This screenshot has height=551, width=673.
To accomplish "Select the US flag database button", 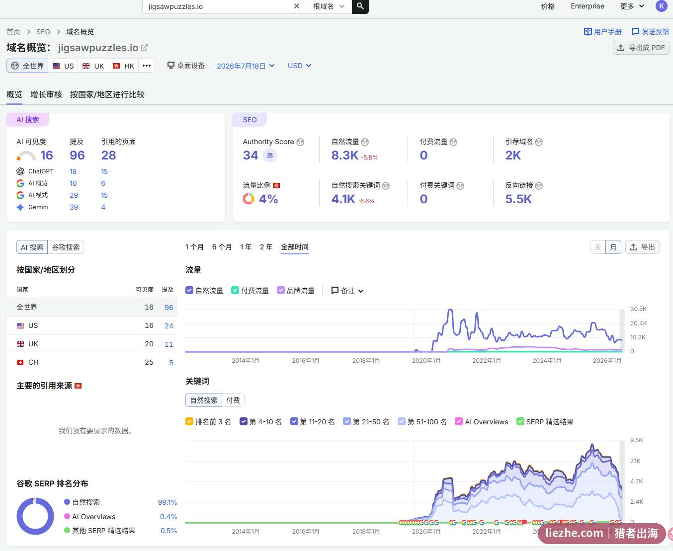I will (x=63, y=66).
